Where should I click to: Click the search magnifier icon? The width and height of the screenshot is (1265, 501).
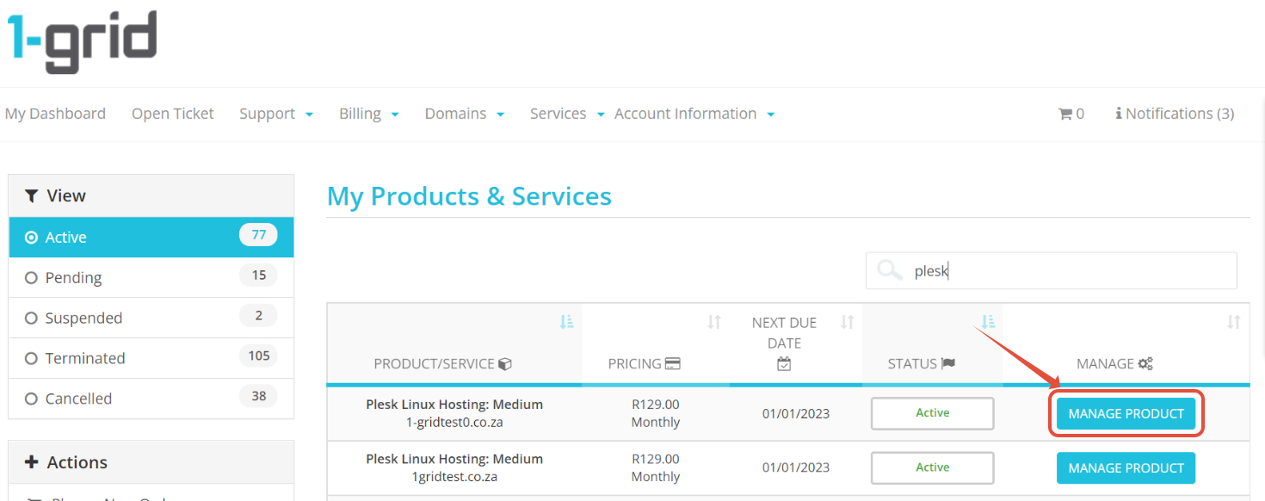(890, 271)
